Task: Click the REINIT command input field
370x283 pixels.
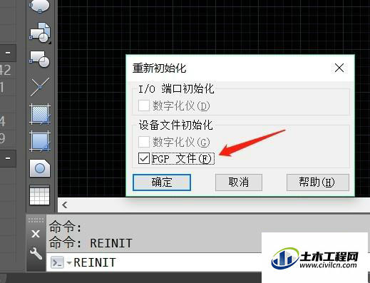Action: [153, 262]
